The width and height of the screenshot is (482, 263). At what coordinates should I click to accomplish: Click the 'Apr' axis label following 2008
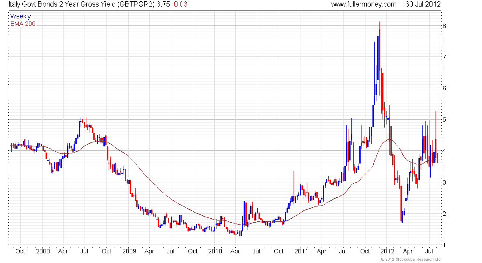point(63,251)
